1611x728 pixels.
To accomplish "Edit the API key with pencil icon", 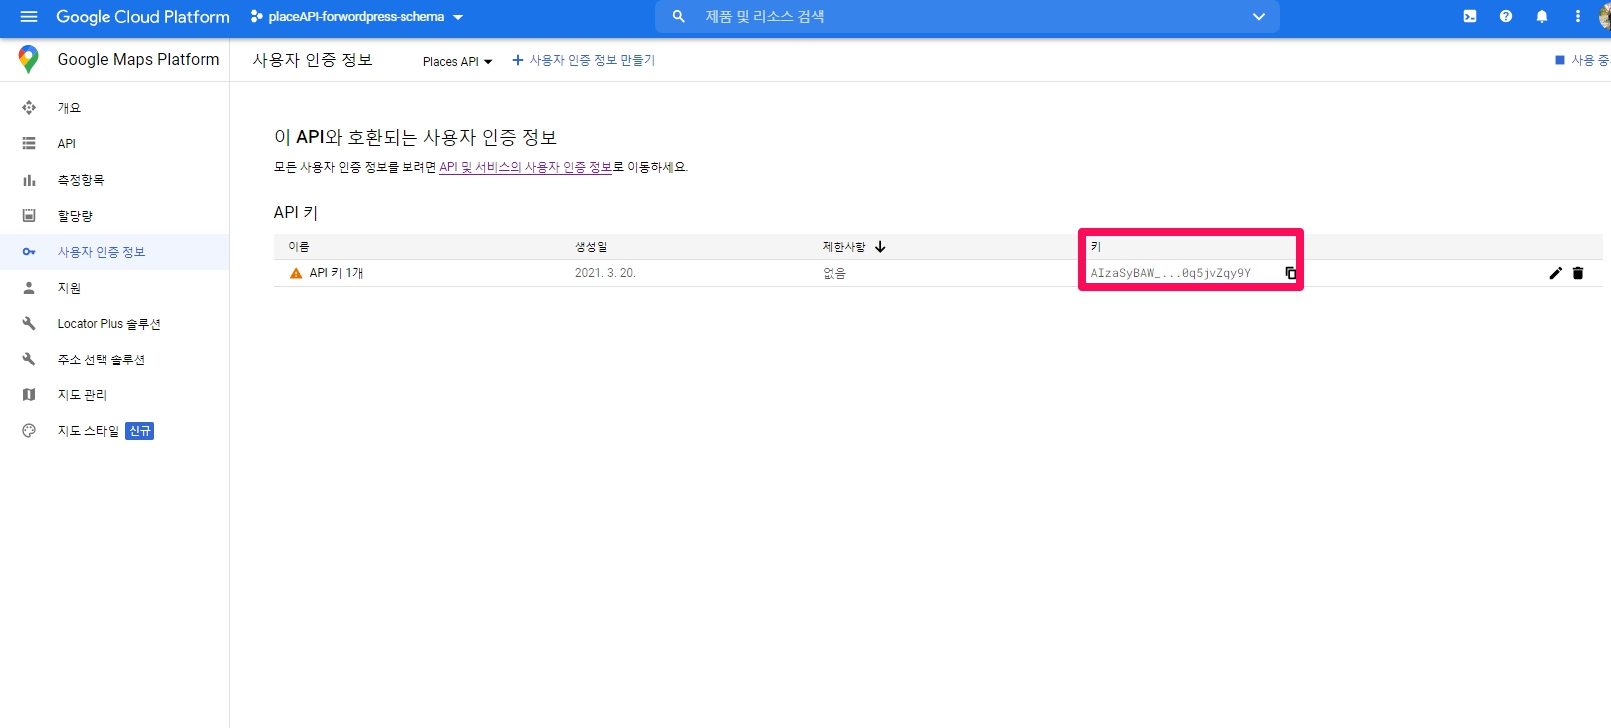I will [1555, 273].
